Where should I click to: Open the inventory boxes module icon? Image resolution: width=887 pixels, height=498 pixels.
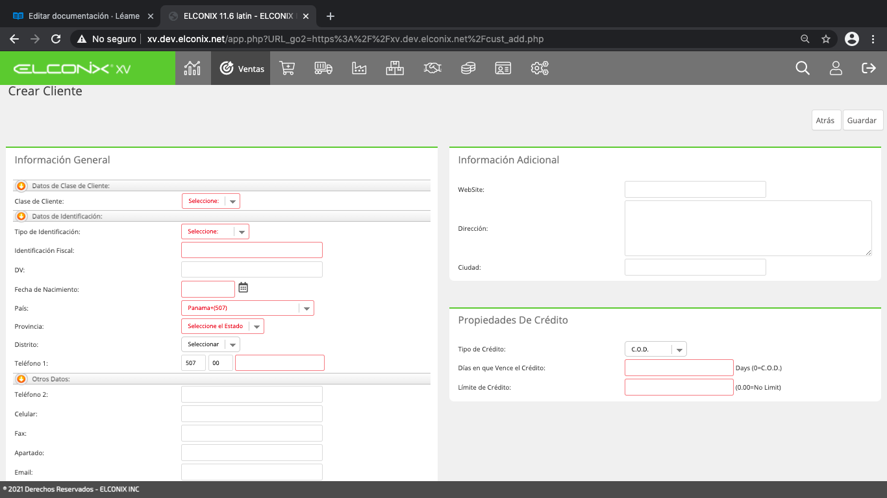(395, 68)
